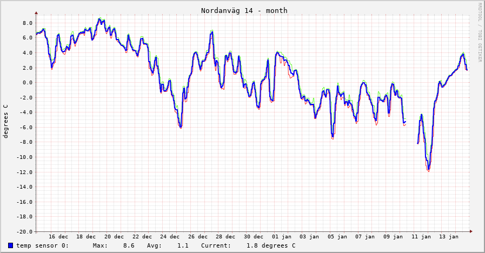
Task: Click the 'temp sensor 0:' legend label
Action: coord(42,245)
